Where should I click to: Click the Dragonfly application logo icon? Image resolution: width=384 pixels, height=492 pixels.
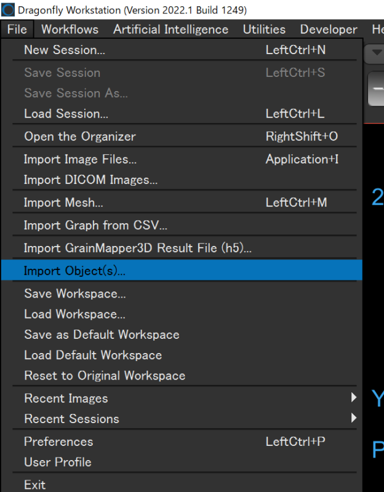[x=8, y=10]
